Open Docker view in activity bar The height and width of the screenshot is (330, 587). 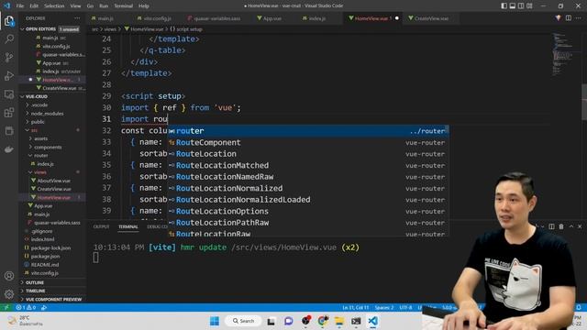click(x=9, y=148)
